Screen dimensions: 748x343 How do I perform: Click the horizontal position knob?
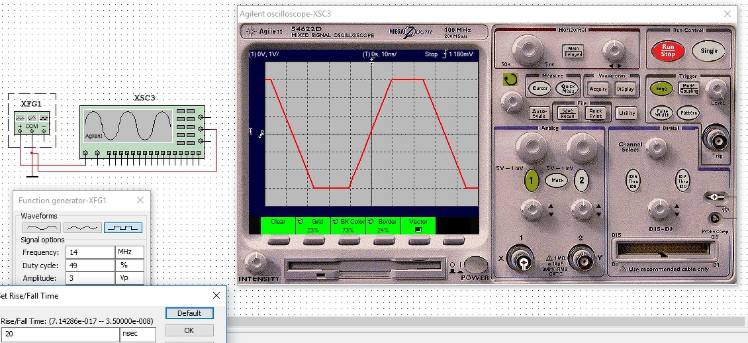click(x=613, y=49)
